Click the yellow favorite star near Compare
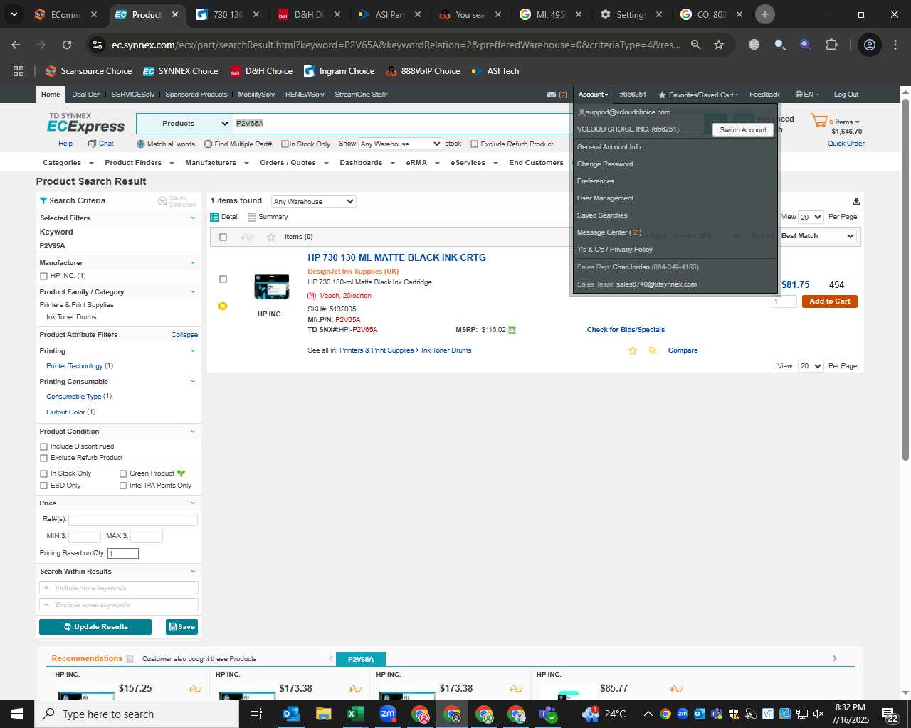 click(633, 350)
